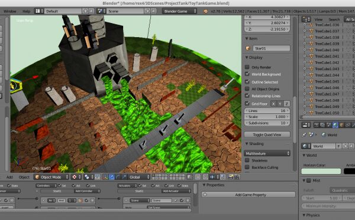The height and width of the screenshot is (220, 355).
Task: Toggle the pin icon in Properties editor
Action: pos(304,134)
